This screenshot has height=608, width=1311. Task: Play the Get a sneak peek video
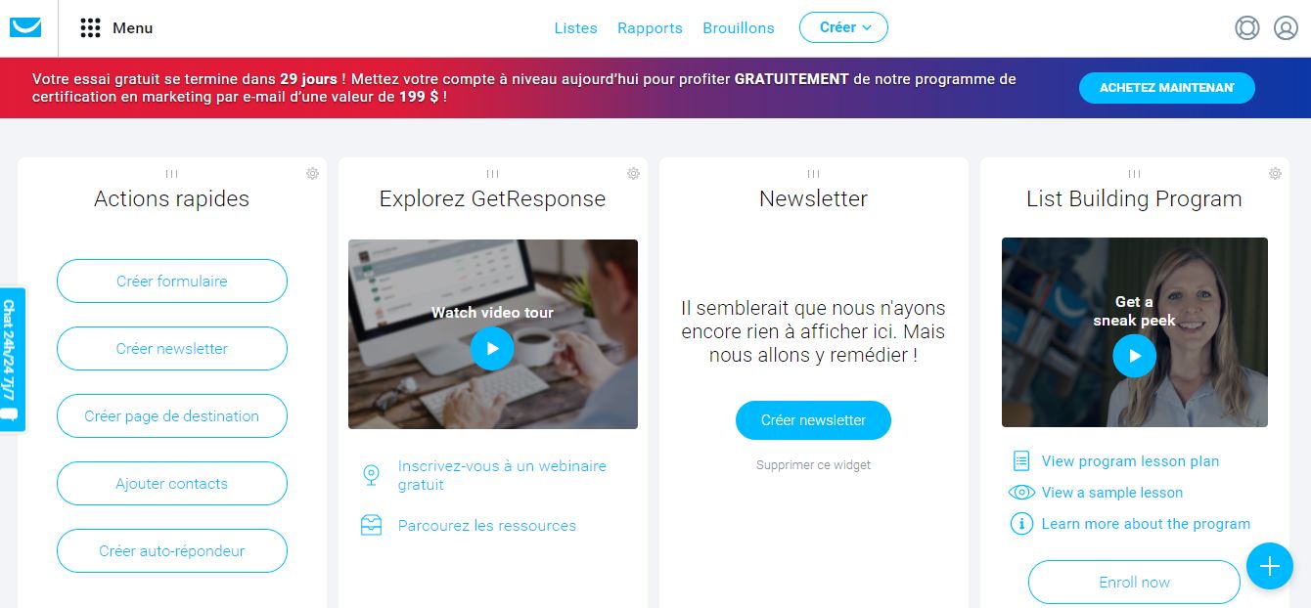click(1134, 356)
